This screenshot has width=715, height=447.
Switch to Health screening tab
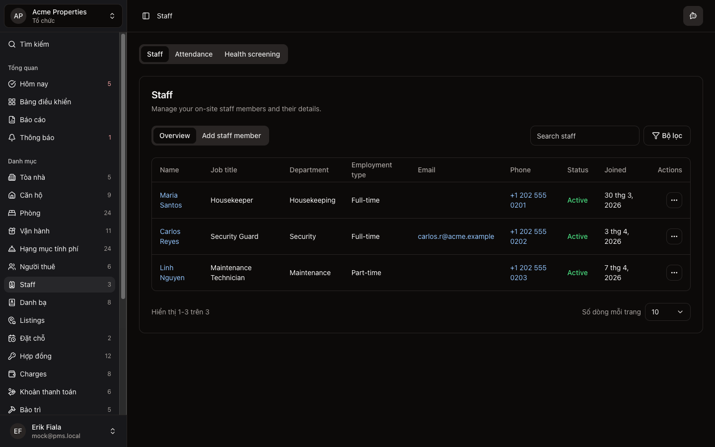252,54
